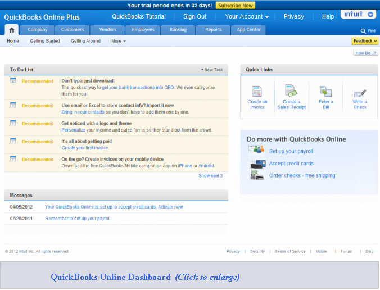Image resolution: width=380 pixels, height=290 pixels.
Task: Open footer Forum link
Action: 346,251
